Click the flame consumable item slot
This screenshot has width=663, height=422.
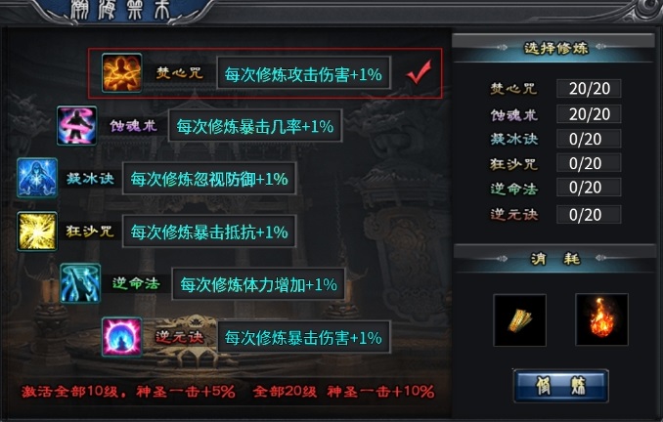tap(601, 319)
